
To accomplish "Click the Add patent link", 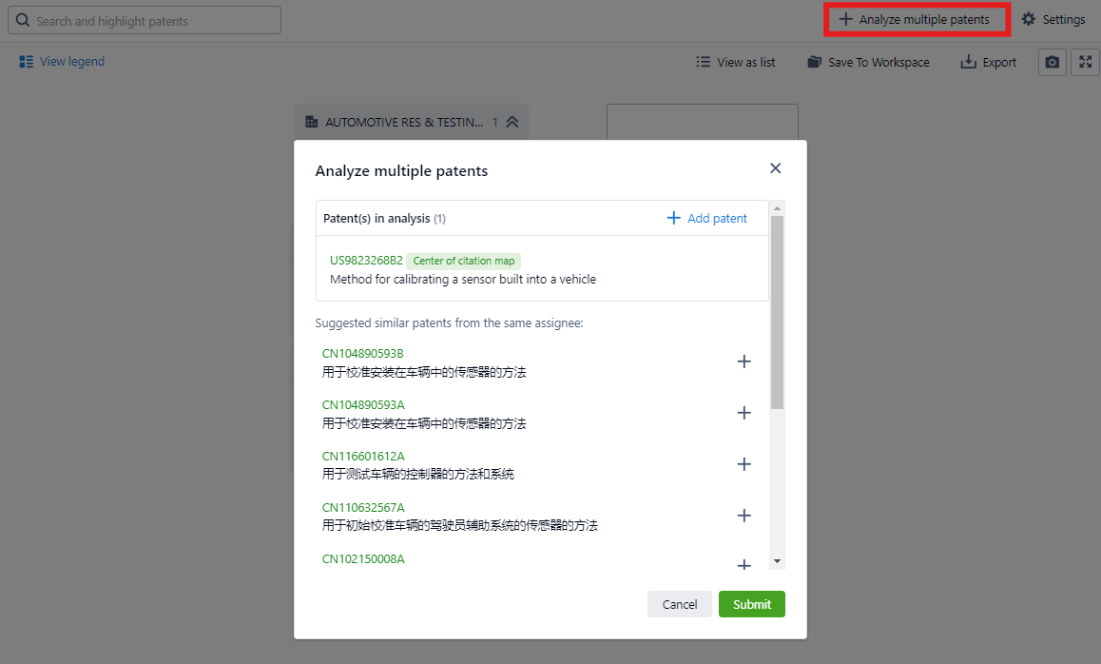I will pos(706,218).
